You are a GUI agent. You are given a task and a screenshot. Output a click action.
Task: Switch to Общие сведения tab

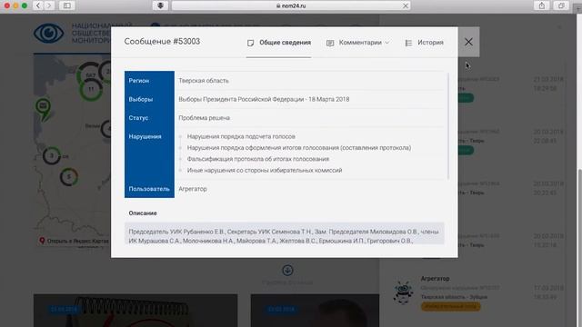pos(279,43)
